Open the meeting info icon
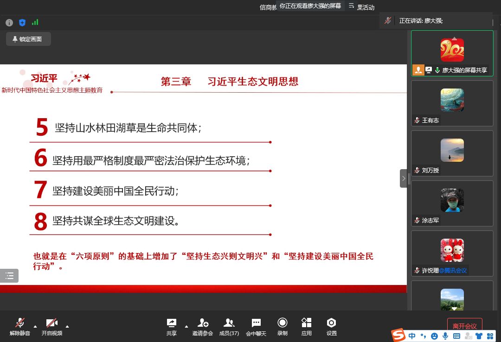 click(9, 23)
